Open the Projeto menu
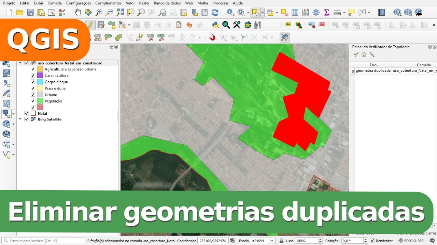The image size is (437, 245). (x=9, y=3)
